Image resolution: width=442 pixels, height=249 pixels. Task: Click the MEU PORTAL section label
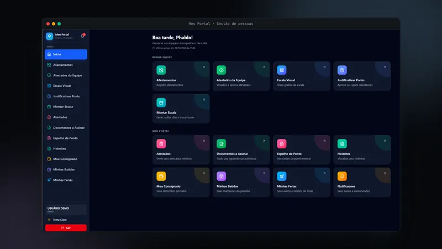pyautogui.click(x=161, y=131)
